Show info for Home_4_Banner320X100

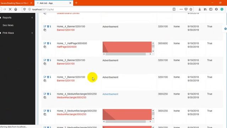(x=50, y=26)
